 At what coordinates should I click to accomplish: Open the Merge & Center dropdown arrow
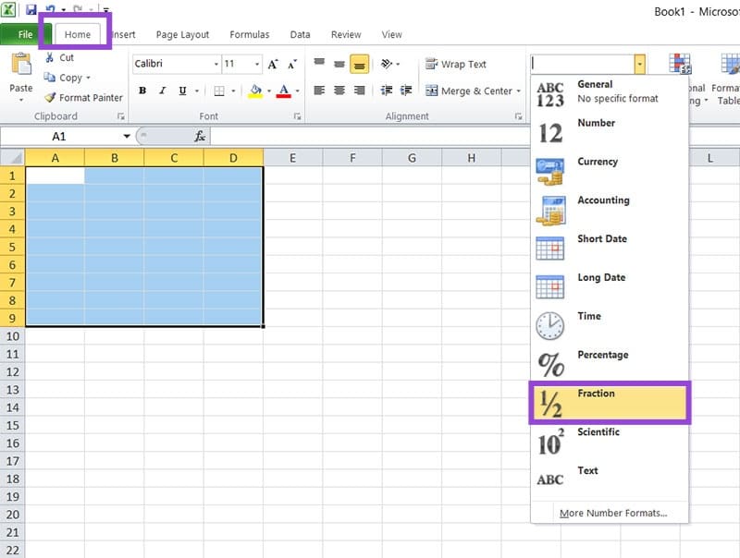point(519,91)
